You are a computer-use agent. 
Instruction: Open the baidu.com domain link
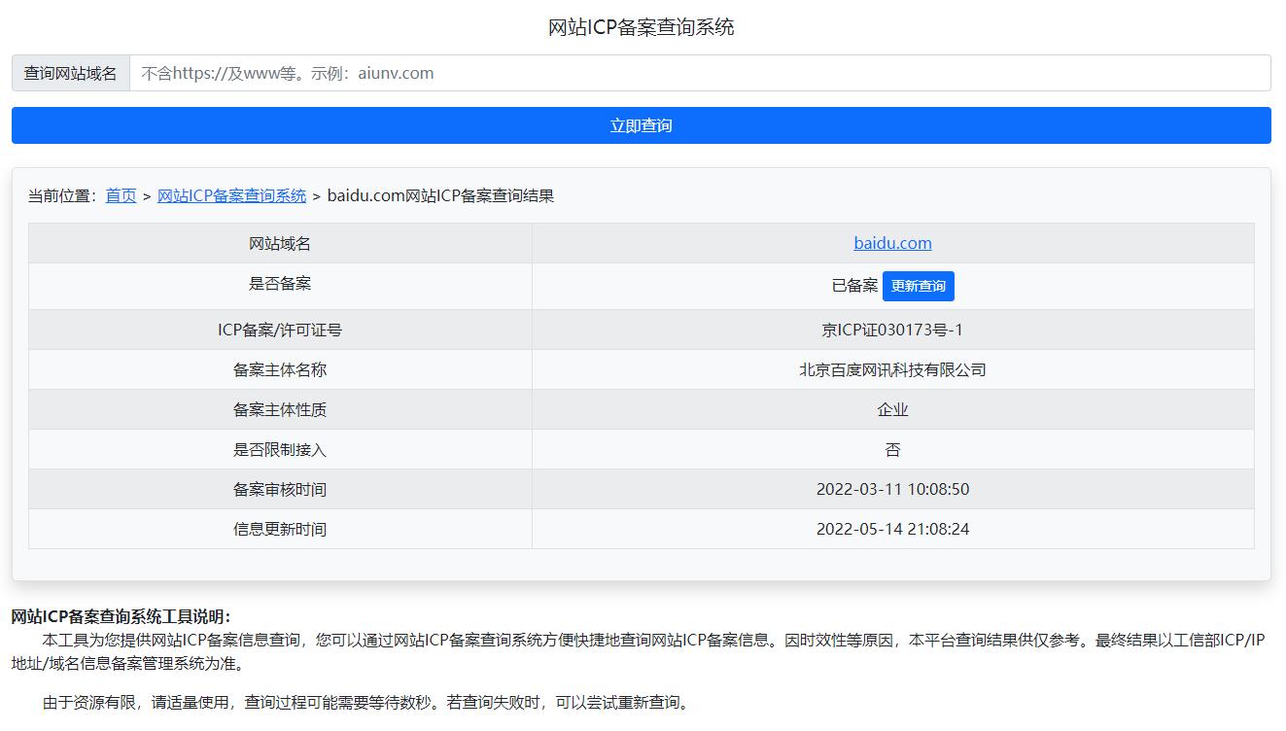click(x=892, y=242)
